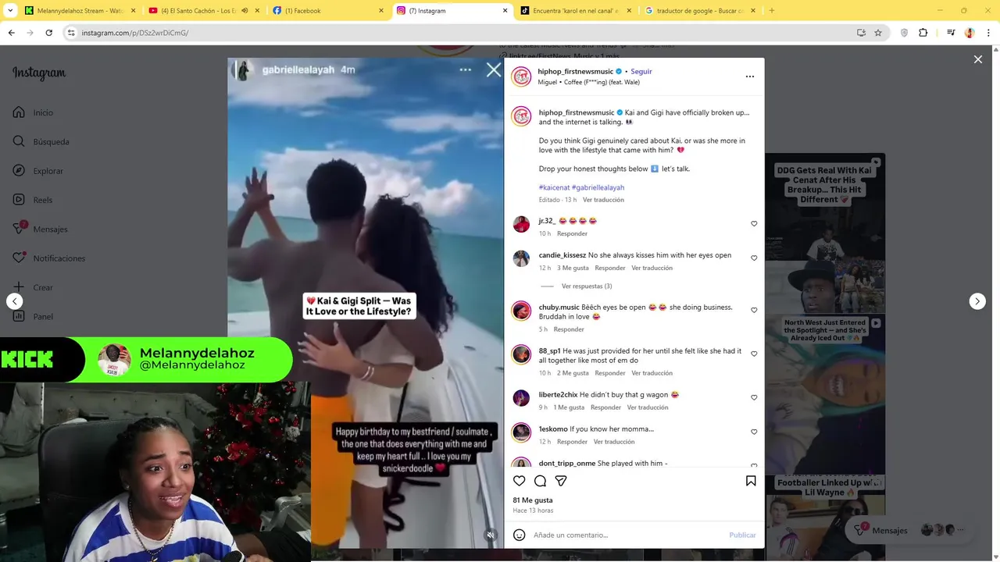Open Panel in Instagram sidebar
1000x562 pixels.
click(33, 316)
